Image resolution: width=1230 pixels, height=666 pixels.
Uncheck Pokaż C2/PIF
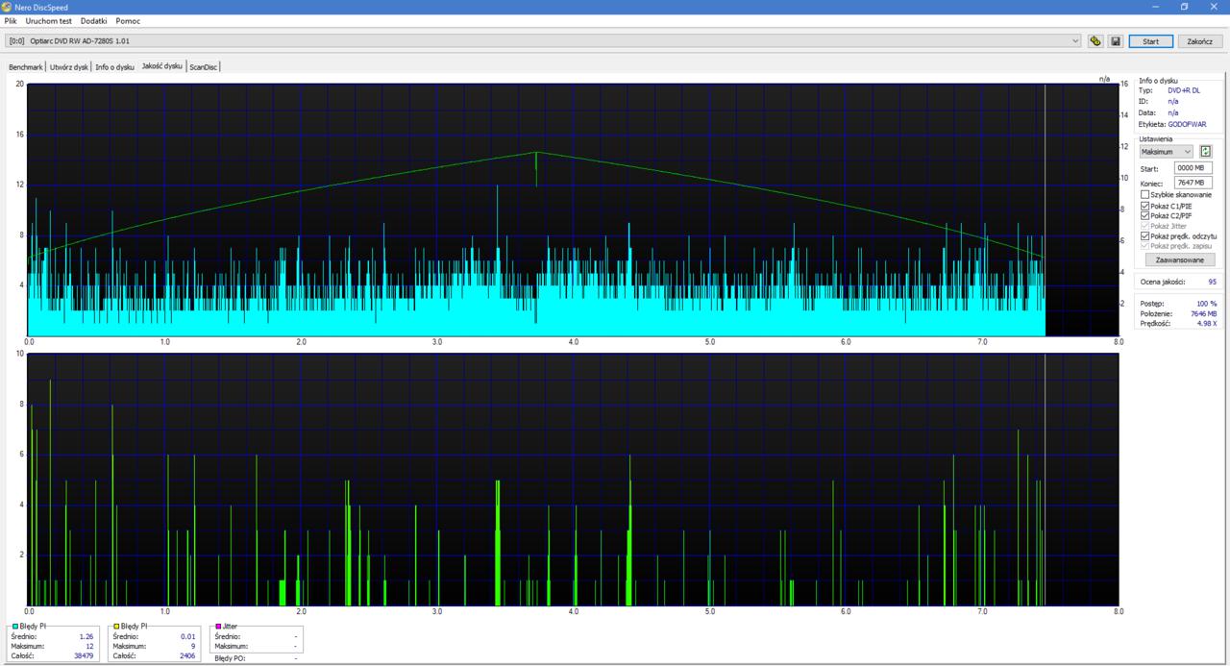click(1144, 216)
